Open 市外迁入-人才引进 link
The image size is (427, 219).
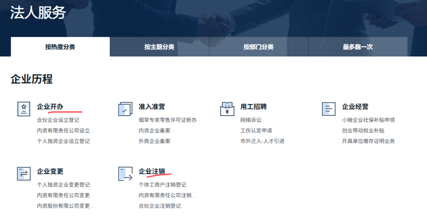tap(262, 141)
